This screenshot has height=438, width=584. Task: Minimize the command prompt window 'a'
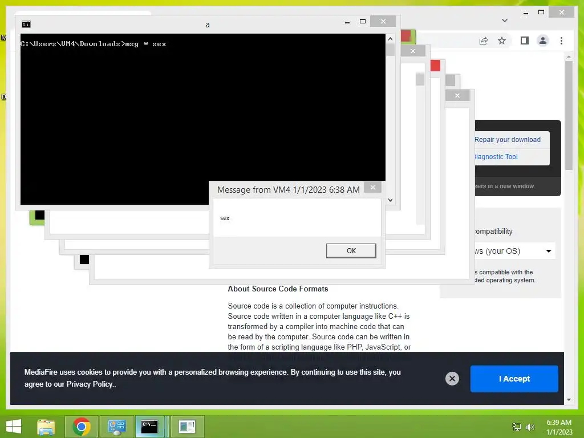point(347,22)
